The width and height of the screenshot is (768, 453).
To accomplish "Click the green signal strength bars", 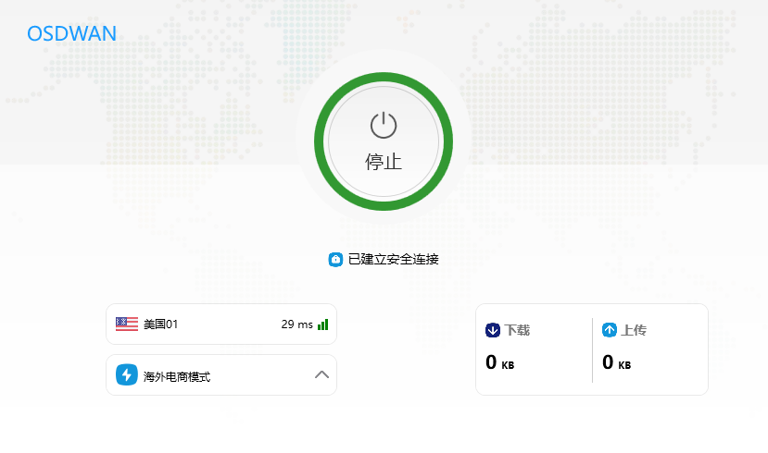I will tap(322, 324).
